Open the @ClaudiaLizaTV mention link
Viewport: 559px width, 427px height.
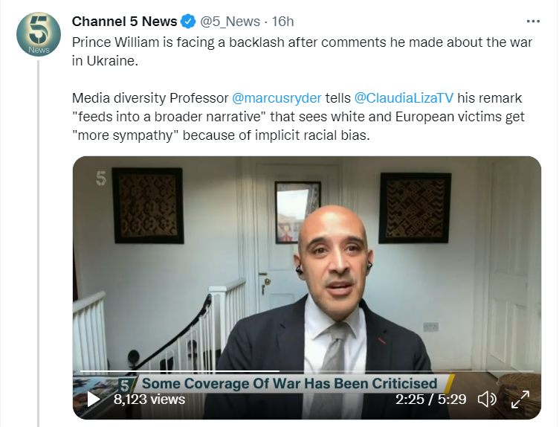pos(403,98)
